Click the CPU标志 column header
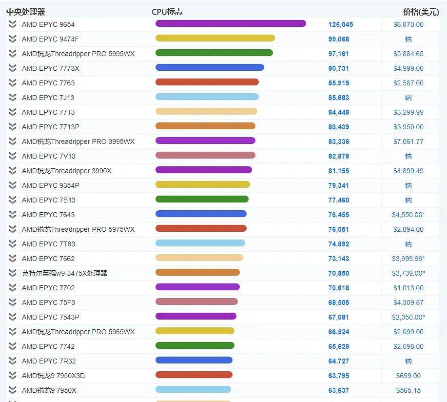 [167, 12]
